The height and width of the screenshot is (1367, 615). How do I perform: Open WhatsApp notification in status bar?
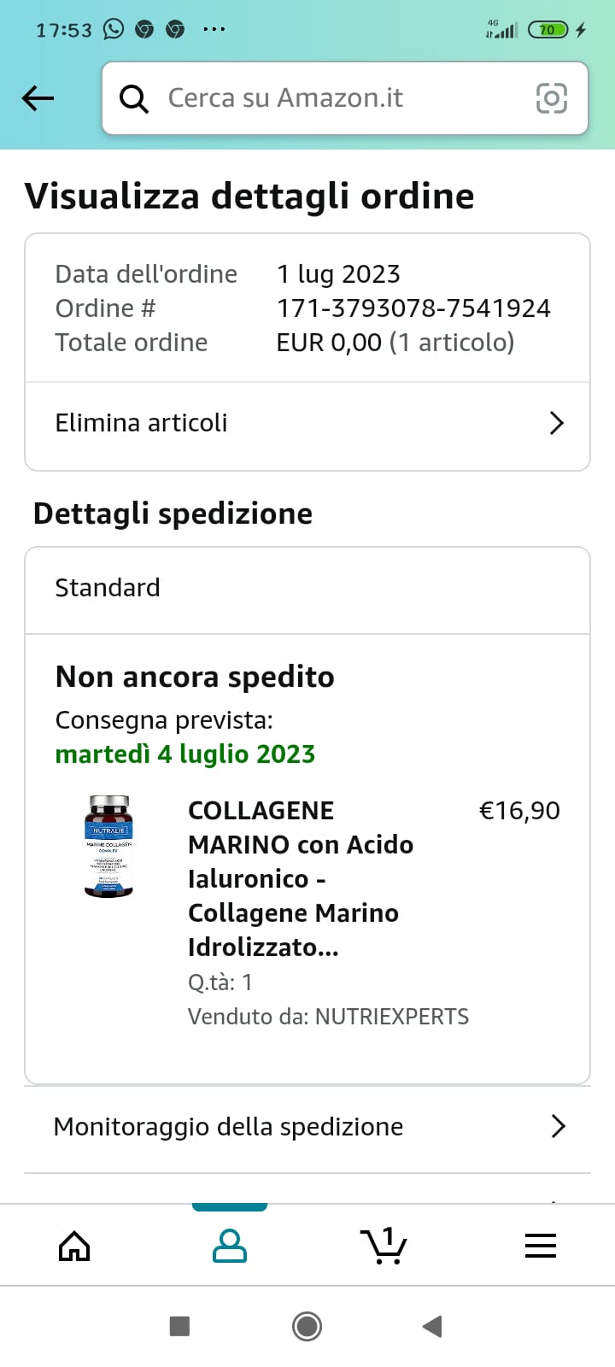coord(114,30)
